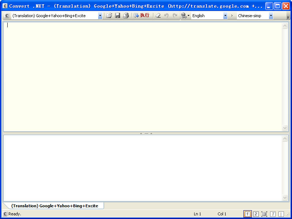Image resolution: width=292 pixels, height=219 pixels.
Task: Expand the English source language dropdown
Action: [225, 16]
